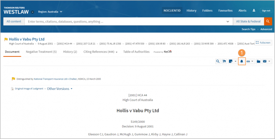Viewport: 275px width, 139px height.
Task: Open Folders in the top navigation
Action: (207, 10)
